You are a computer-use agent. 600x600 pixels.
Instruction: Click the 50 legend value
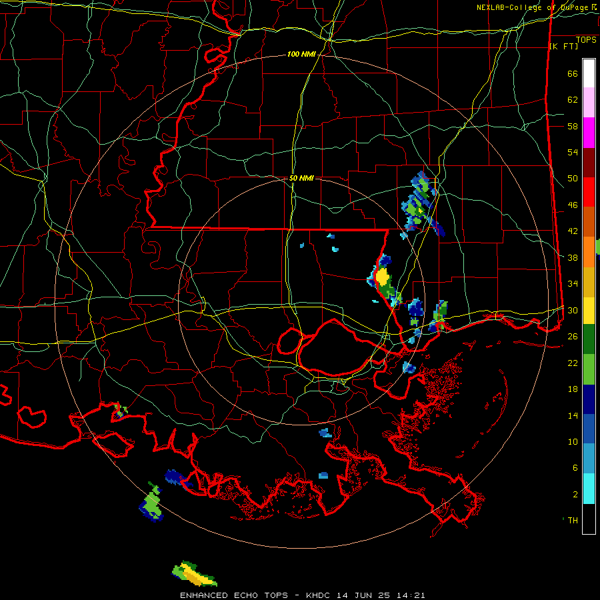[573, 178]
